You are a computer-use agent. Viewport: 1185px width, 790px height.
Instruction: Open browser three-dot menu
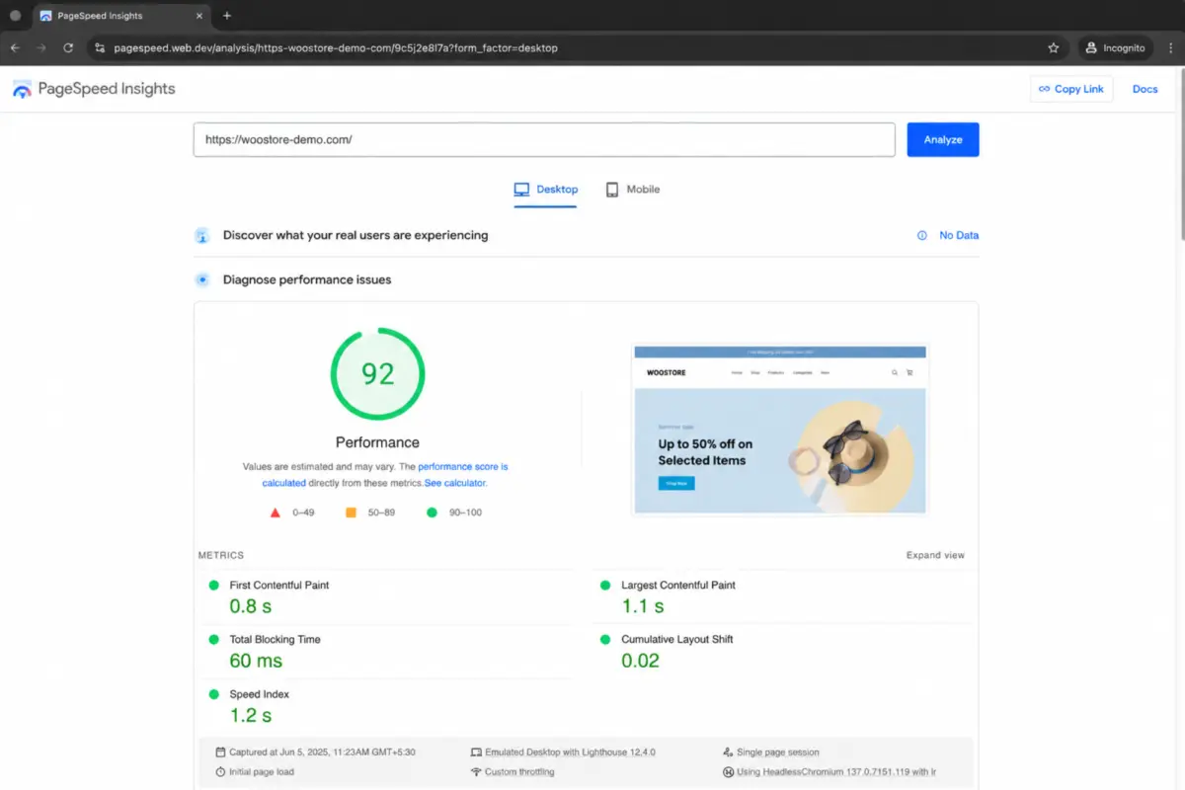coord(1172,47)
